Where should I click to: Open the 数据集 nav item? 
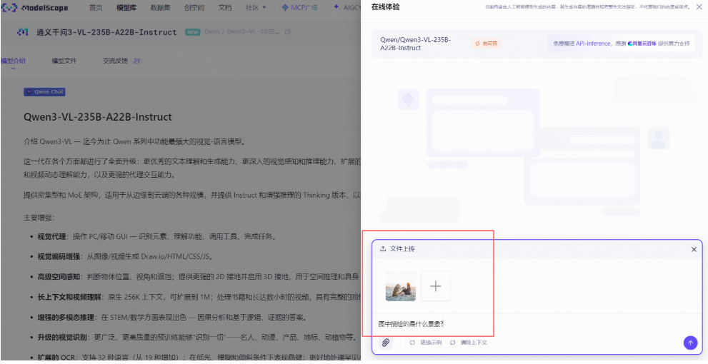pos(160,8)
